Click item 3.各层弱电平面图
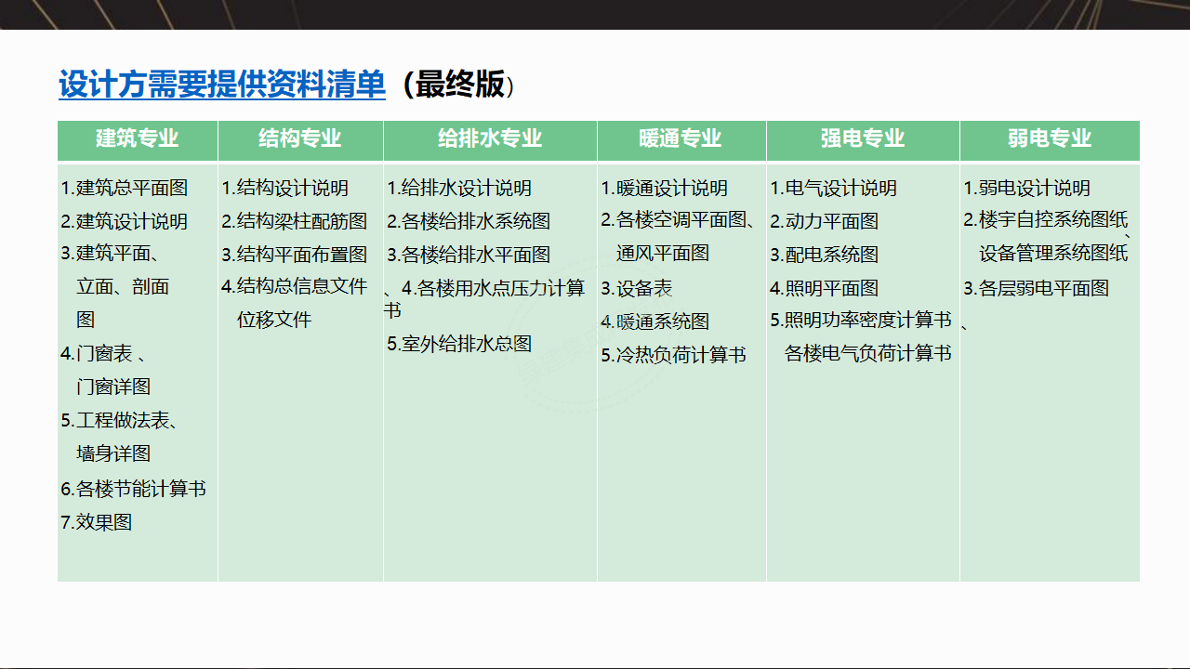 (1037, 288)
